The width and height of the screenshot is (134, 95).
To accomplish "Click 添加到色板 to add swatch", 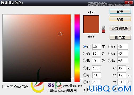I will click(x=120, y=28).
